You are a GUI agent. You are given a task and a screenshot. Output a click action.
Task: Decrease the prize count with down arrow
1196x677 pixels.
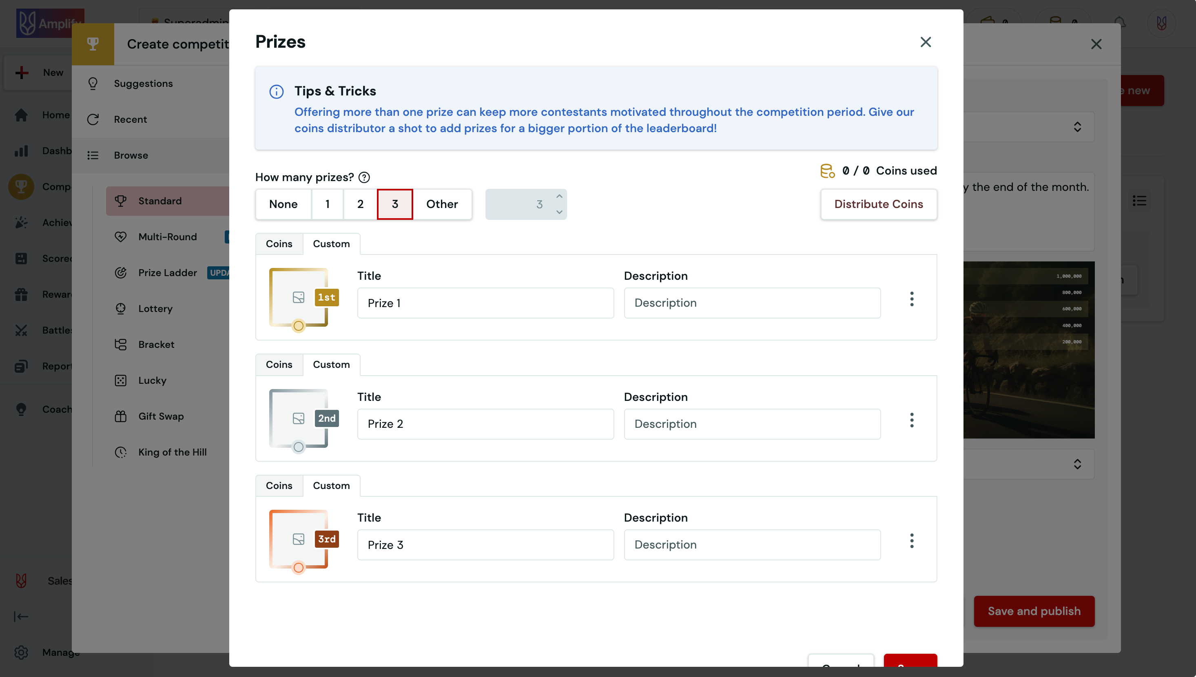559,212
